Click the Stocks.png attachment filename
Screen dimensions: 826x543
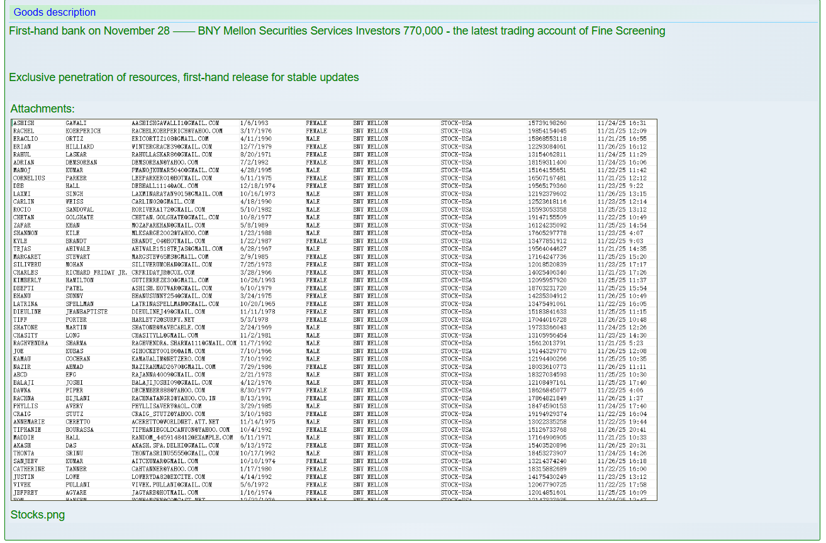point(37,515)
